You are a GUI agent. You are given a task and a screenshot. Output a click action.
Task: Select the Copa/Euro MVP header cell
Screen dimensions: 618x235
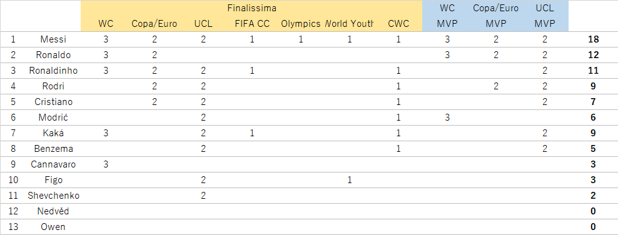point(495,16)
